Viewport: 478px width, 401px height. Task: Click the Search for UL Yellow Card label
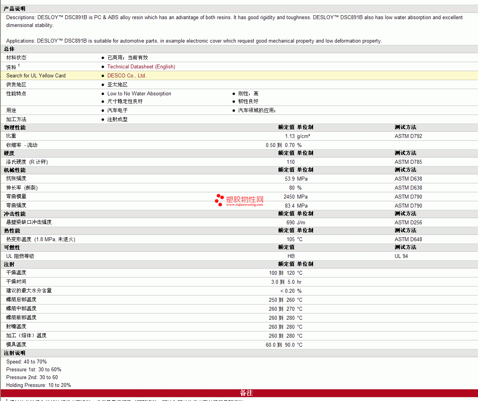point(36,76)
